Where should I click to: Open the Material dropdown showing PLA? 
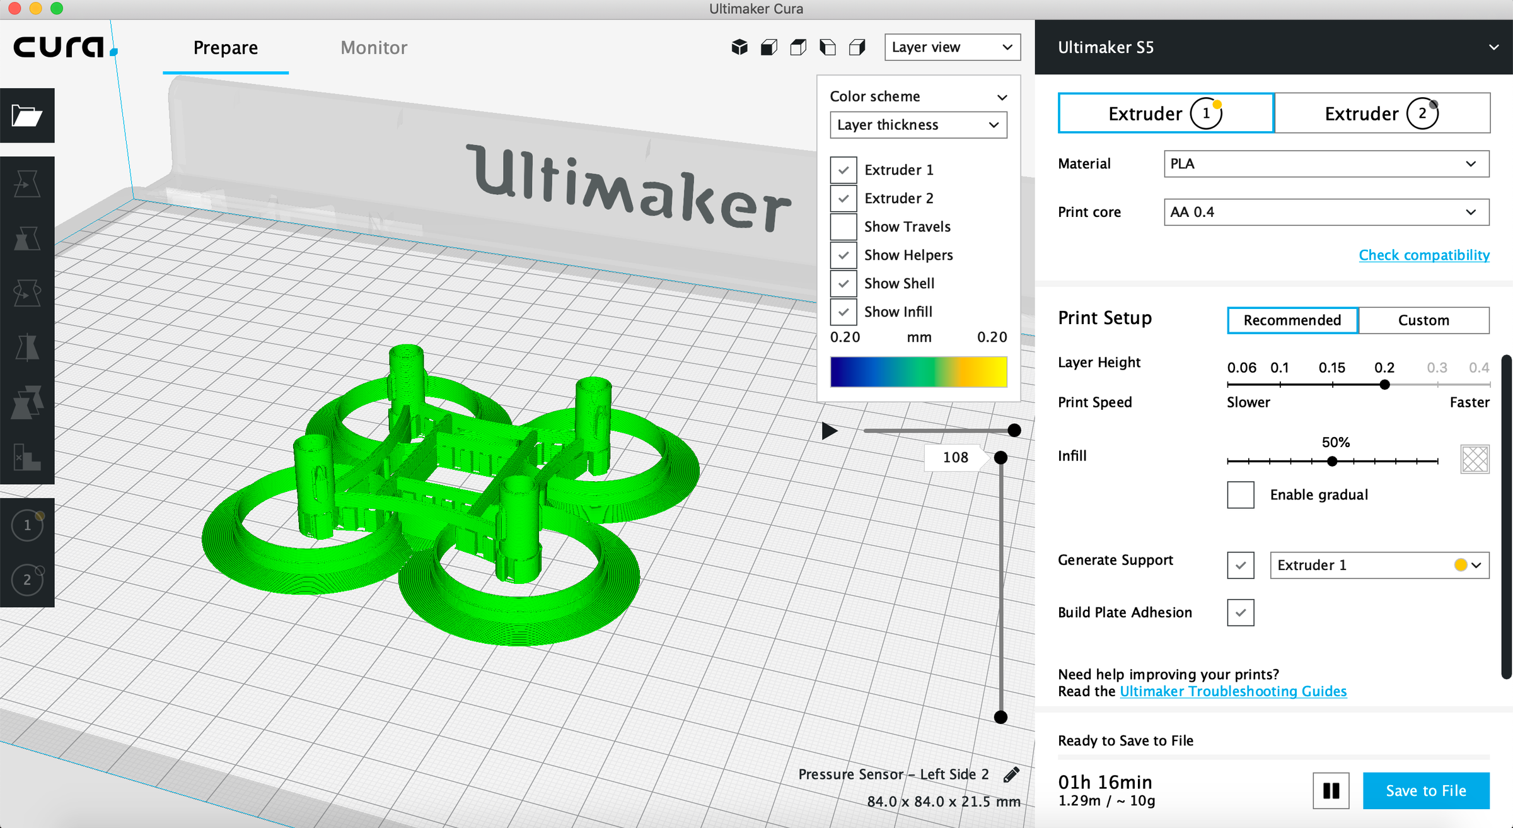coord(1325,163)
